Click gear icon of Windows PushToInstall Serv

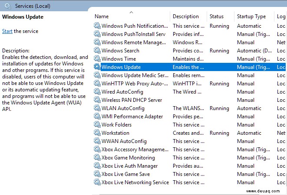(97, 34)
